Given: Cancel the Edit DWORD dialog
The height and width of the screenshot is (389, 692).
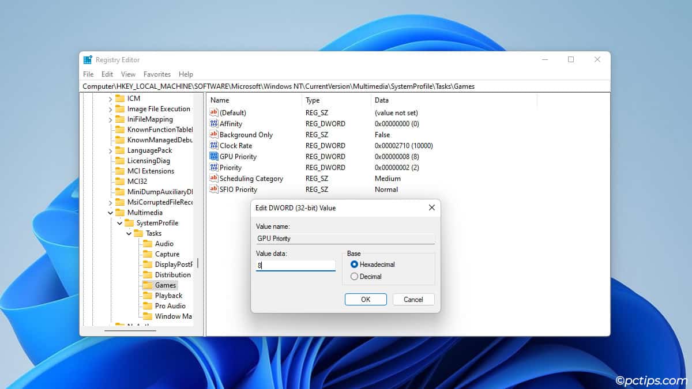Looking at the screenshot, I should coord(413,300).
